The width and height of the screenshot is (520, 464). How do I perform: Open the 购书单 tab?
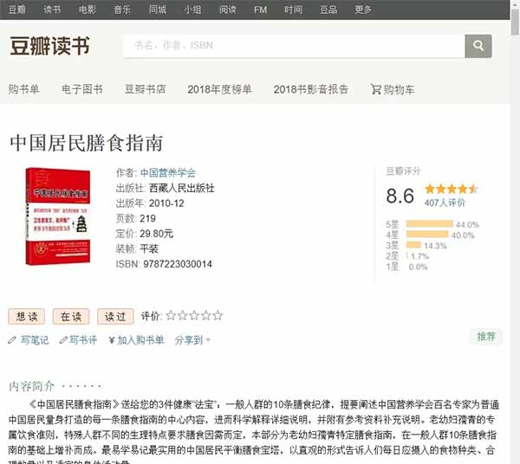point(24,89)
